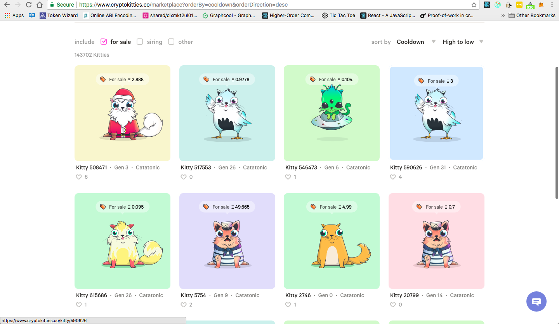Click the 143702 Kitties count text

tap(92, 55)
